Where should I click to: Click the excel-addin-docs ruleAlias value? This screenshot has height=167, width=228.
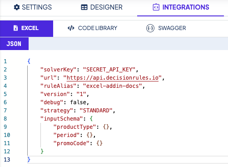pyautogui.click(x=112, y=86)
